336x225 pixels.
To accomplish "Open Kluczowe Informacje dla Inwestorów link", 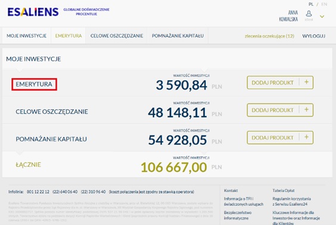I will 296,218.
